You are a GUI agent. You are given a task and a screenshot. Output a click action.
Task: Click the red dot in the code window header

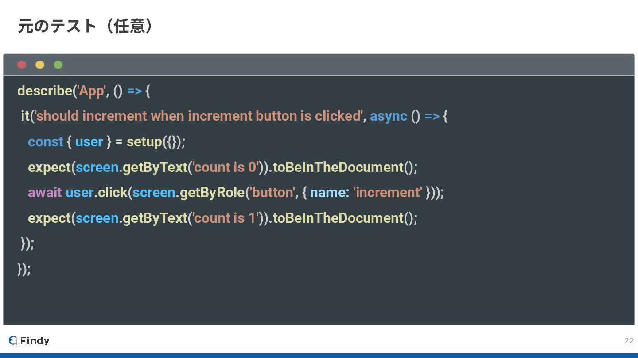pos(22,65)
